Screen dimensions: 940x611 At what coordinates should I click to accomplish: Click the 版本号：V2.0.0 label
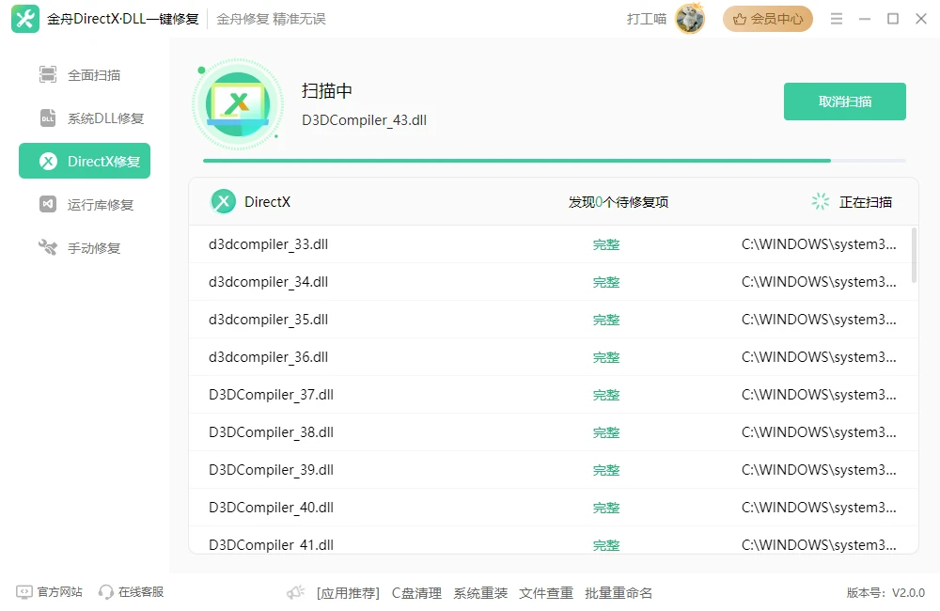885,592
